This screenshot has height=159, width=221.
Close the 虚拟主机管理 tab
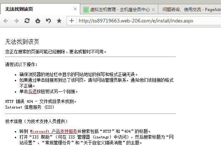click(x=153, y=10)
